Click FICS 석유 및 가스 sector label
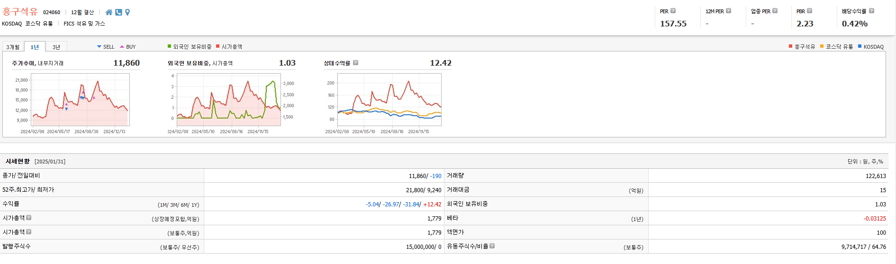 pos(84,24)
